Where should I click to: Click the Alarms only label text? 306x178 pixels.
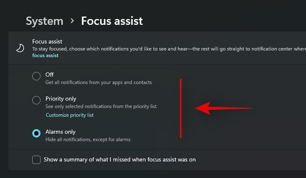pos(60,132)
